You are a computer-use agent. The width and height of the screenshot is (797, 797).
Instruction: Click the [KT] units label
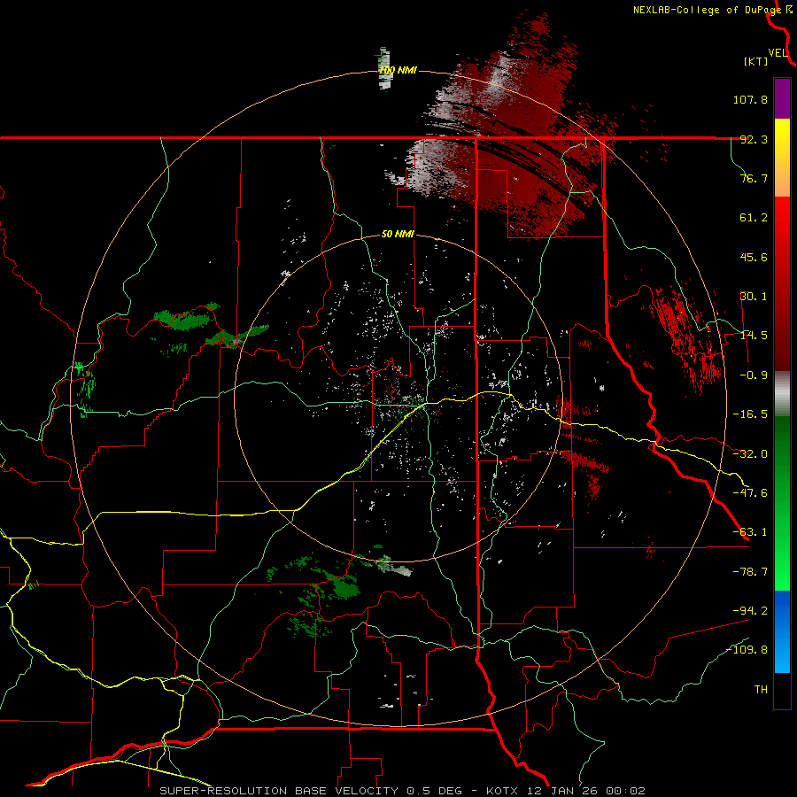coord(756,61)
